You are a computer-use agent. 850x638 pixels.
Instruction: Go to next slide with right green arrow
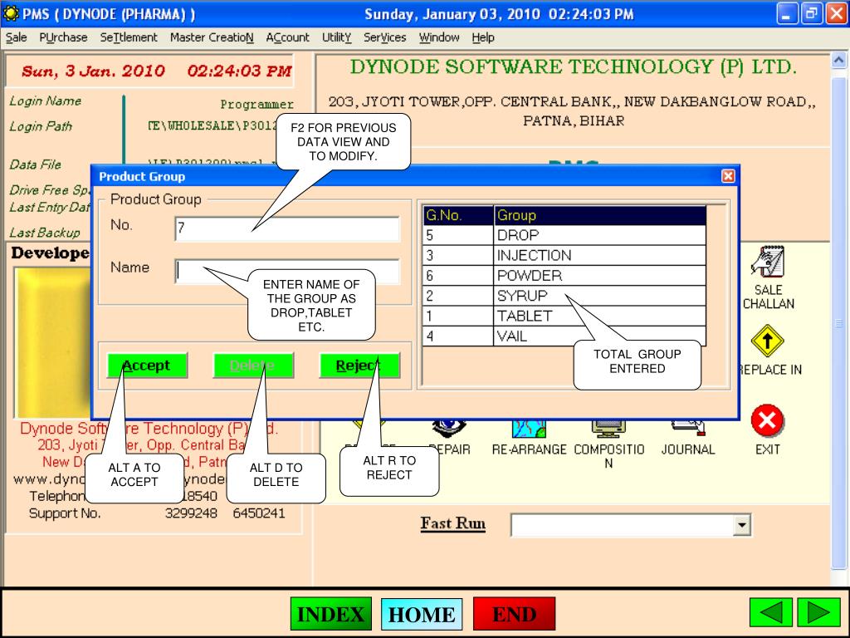[818, 613]
